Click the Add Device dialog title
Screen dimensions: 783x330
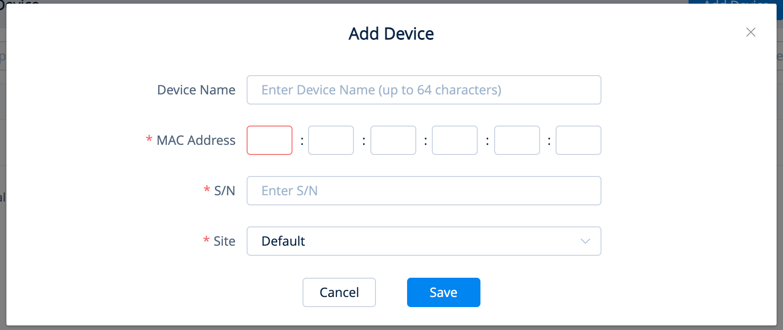[x=391, y=33]
